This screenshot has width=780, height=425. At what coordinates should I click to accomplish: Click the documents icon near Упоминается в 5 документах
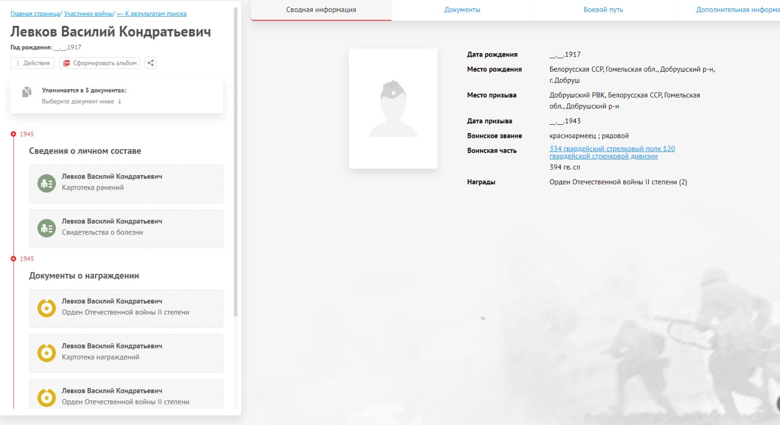[x=27, y=92]
